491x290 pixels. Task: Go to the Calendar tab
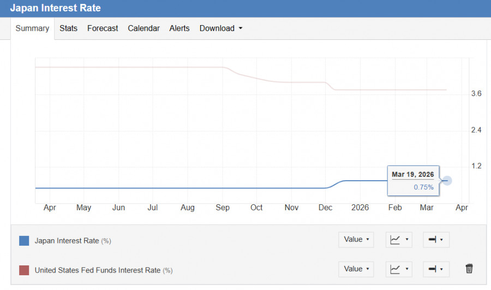143,28
